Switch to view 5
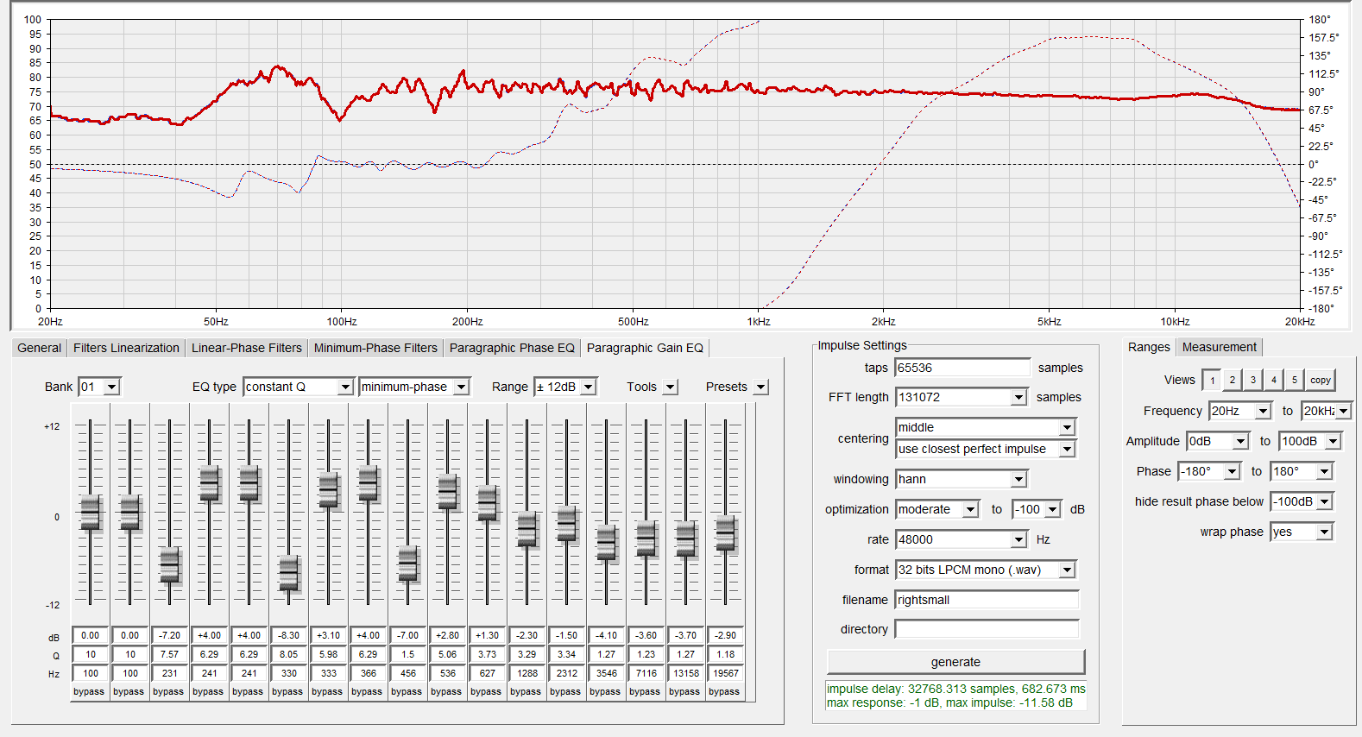The image size is (1362, 737). [x=1294, y=380]
